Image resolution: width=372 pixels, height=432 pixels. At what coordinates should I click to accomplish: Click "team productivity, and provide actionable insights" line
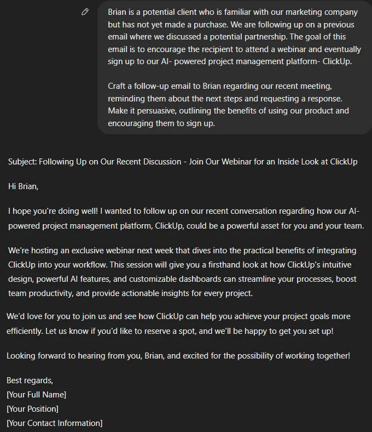pyautogui.click(x=130, y=293)
